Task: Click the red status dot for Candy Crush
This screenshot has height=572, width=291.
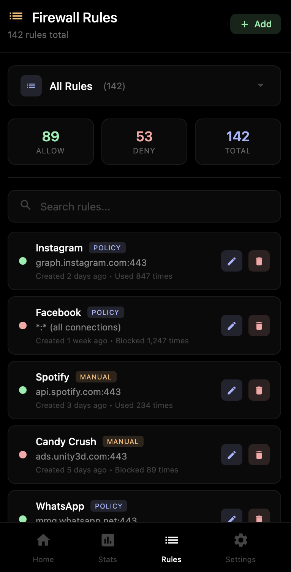Action: tap(23, 455)
